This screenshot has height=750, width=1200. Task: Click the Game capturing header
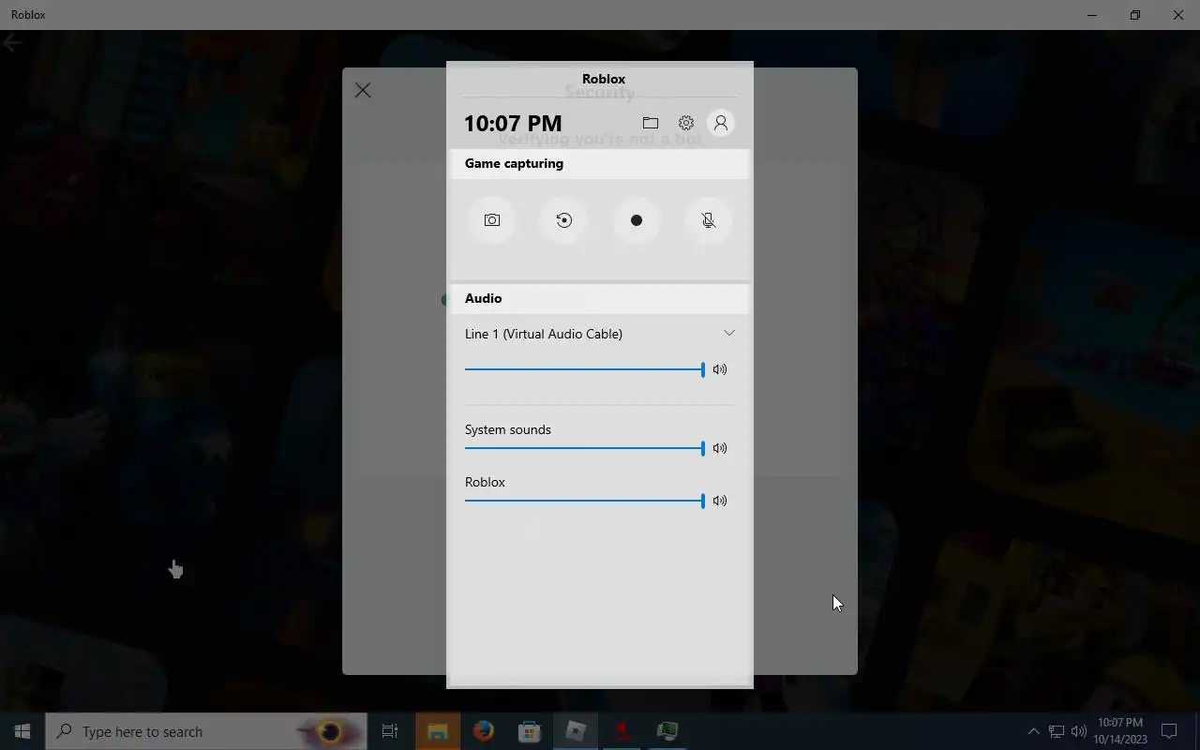(x=600, y=163)
